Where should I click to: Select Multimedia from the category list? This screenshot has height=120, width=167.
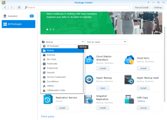(52, 64)
